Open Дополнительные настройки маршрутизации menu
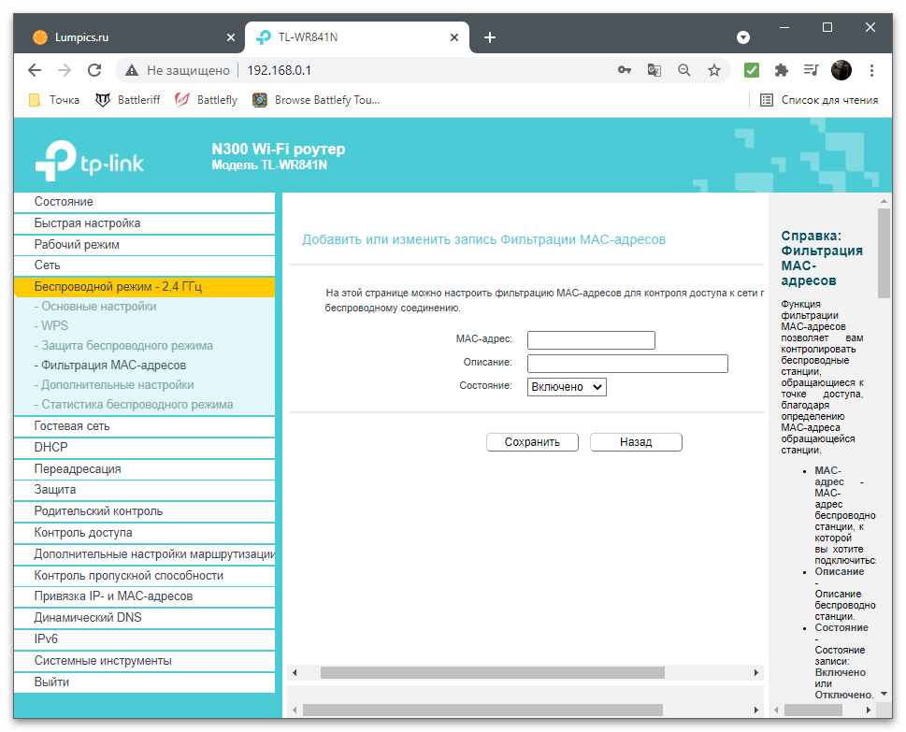 click(144, 553)
